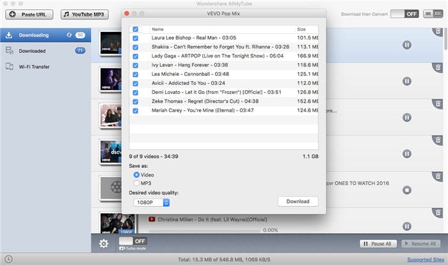Pause the fourth download item
448x265 pixels.
[x=407, y=154]
